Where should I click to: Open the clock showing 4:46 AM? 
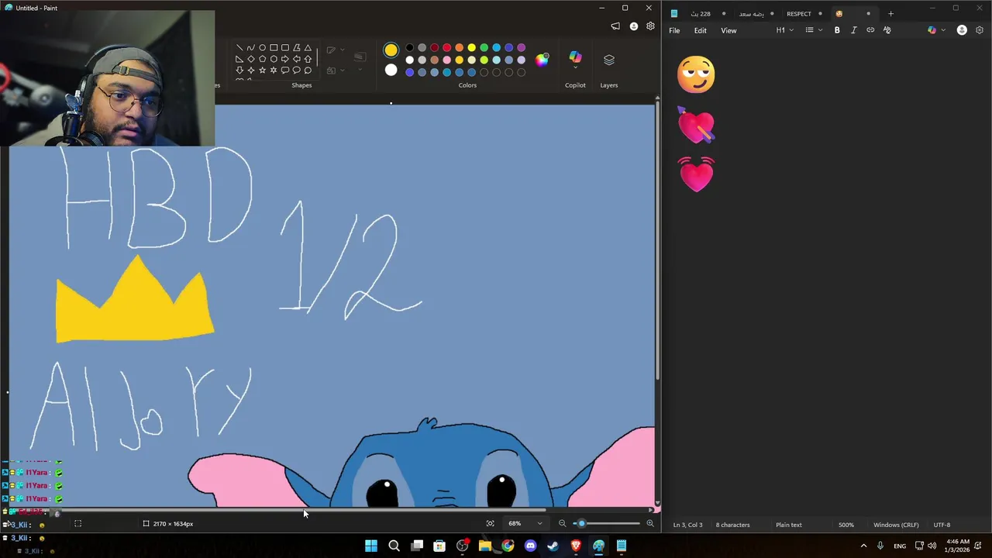(x=958, y=546)
